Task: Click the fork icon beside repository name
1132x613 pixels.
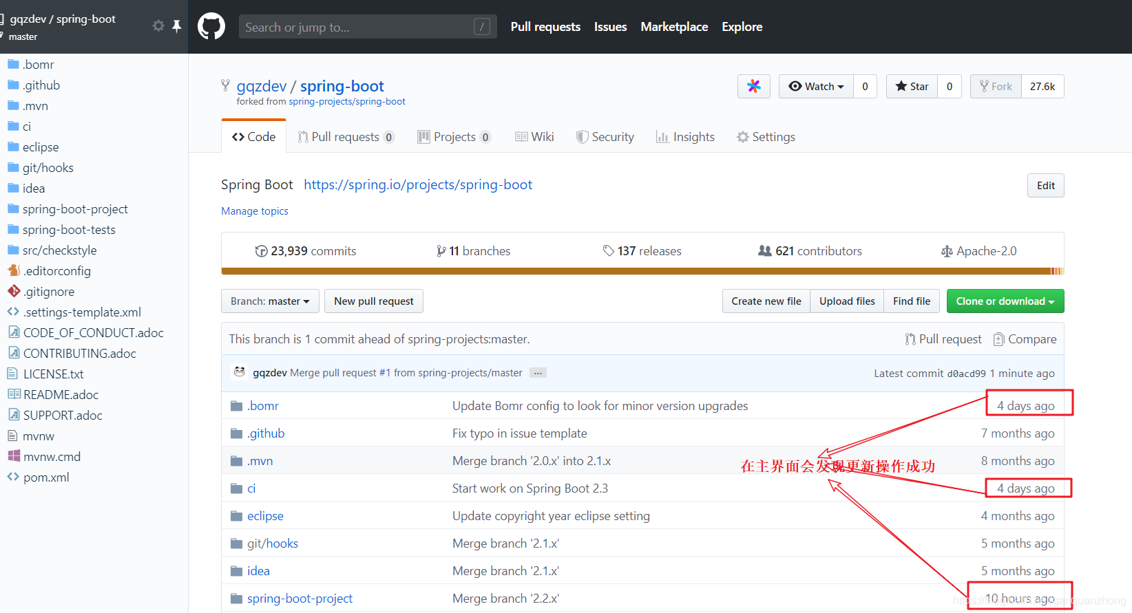Action: click(225, 85)
